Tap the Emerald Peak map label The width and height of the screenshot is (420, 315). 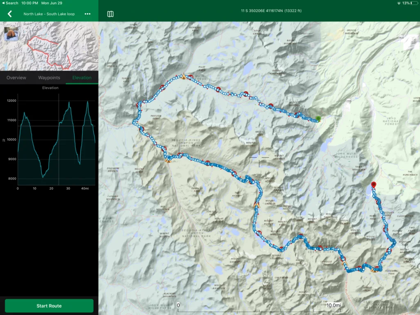tap(197, 189)
